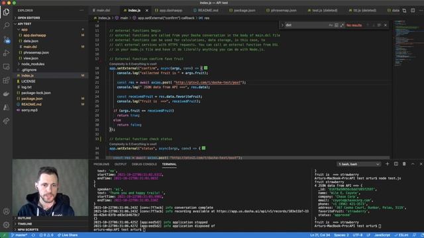
Task: Open the Manage gear icon
Action: coord(6,225)
